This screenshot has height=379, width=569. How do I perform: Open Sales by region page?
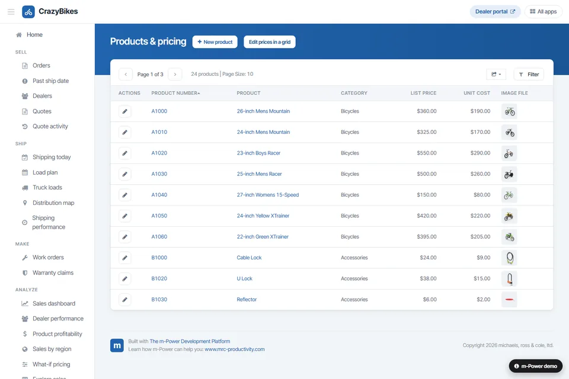tap(47, 349)
